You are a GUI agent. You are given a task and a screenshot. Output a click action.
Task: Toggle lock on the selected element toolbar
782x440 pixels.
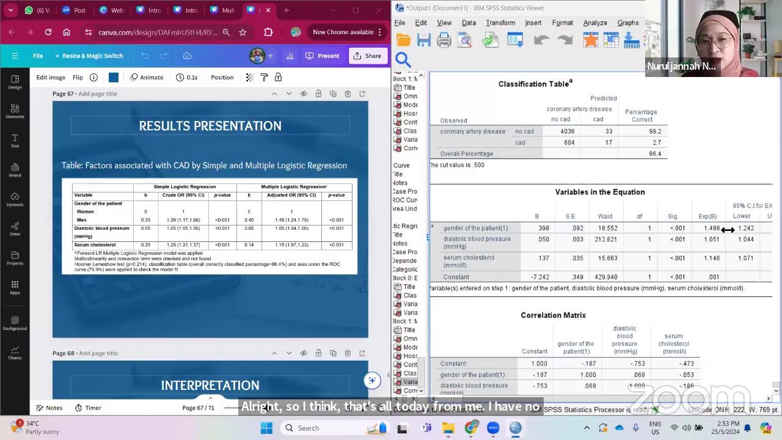278,78
